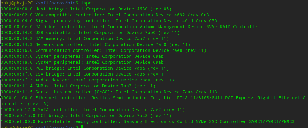
Task: Click the PCI bridge entry at 0000:00:1c.0
Action: [85, 68]
